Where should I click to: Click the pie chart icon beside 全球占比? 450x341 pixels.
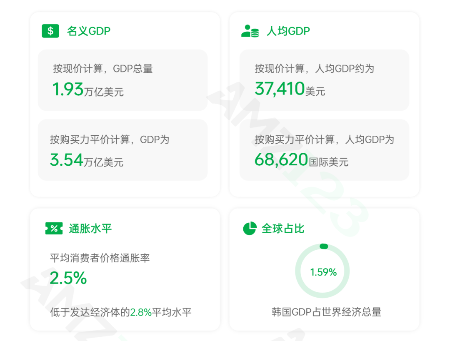[x=250, y=228]
